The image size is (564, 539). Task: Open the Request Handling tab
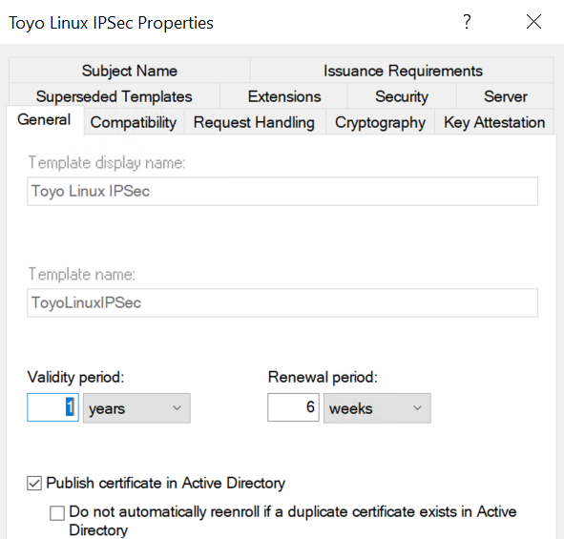(254, 122)
